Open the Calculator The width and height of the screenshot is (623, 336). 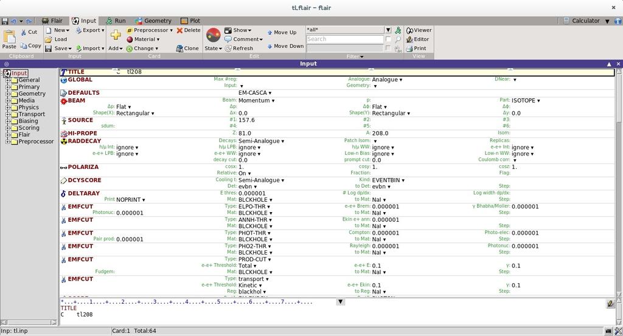point(582,21)
